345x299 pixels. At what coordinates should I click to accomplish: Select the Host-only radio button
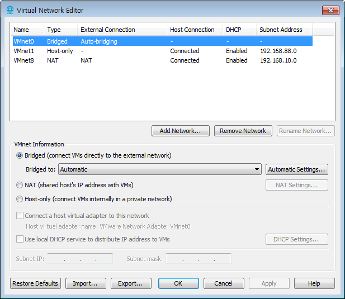[x=20, y=199]
